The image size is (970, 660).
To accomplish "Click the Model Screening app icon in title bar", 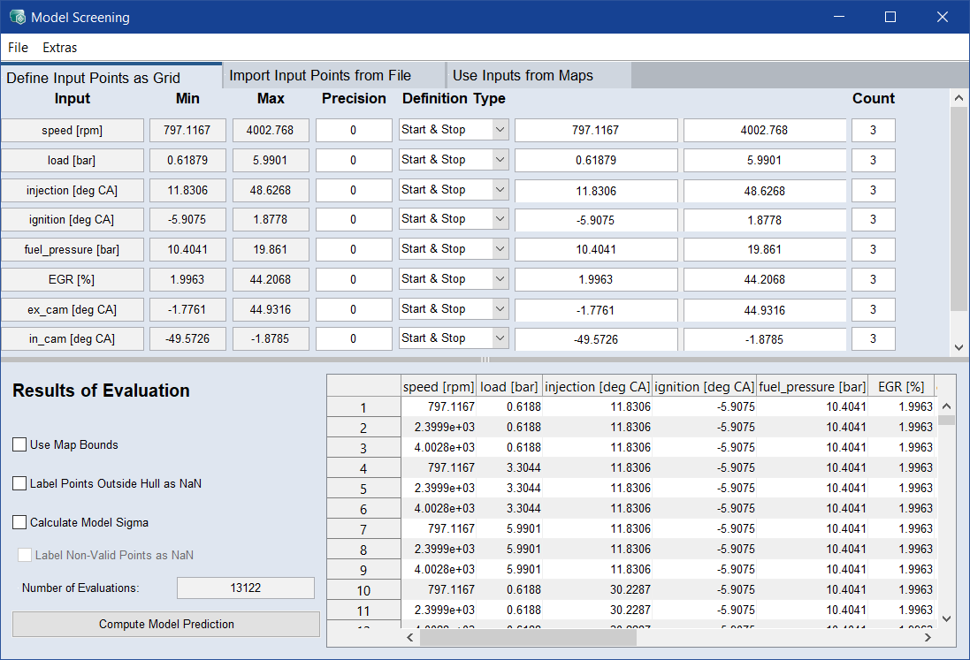I will click(17, 17).
